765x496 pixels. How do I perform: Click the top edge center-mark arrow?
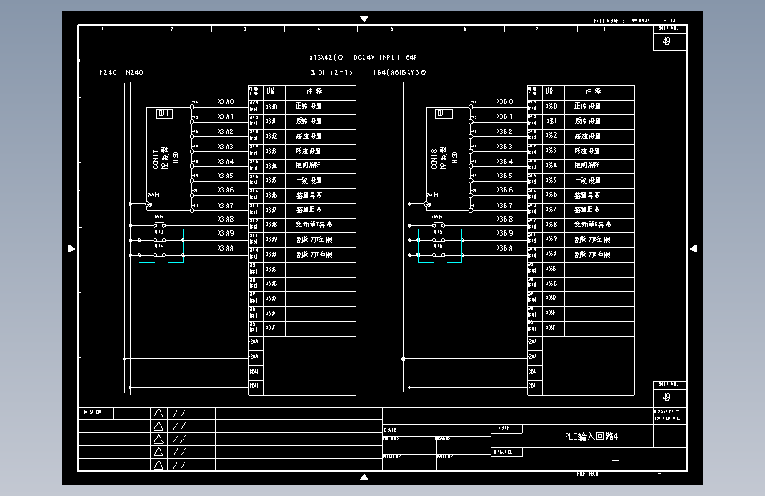coord(364,19)
